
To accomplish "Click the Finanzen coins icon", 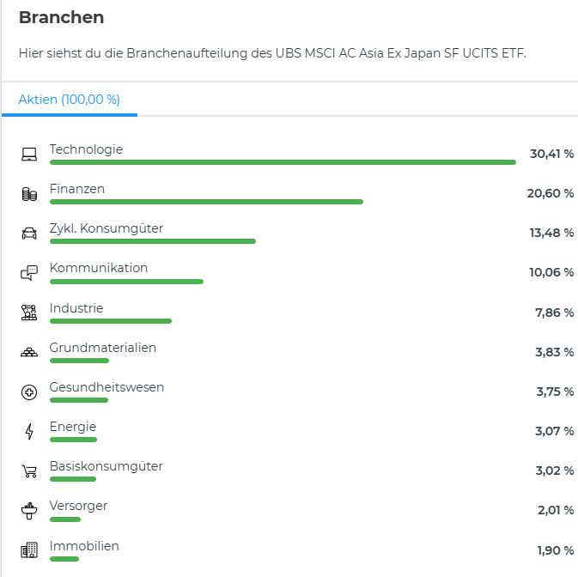I will [29, 194].
